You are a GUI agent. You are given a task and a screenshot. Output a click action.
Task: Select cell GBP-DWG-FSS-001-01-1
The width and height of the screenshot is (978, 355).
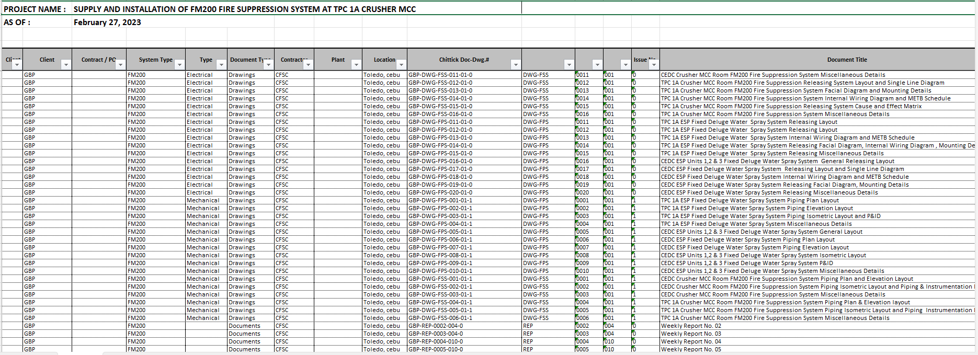pyautogui.click(x=464, y=279)
